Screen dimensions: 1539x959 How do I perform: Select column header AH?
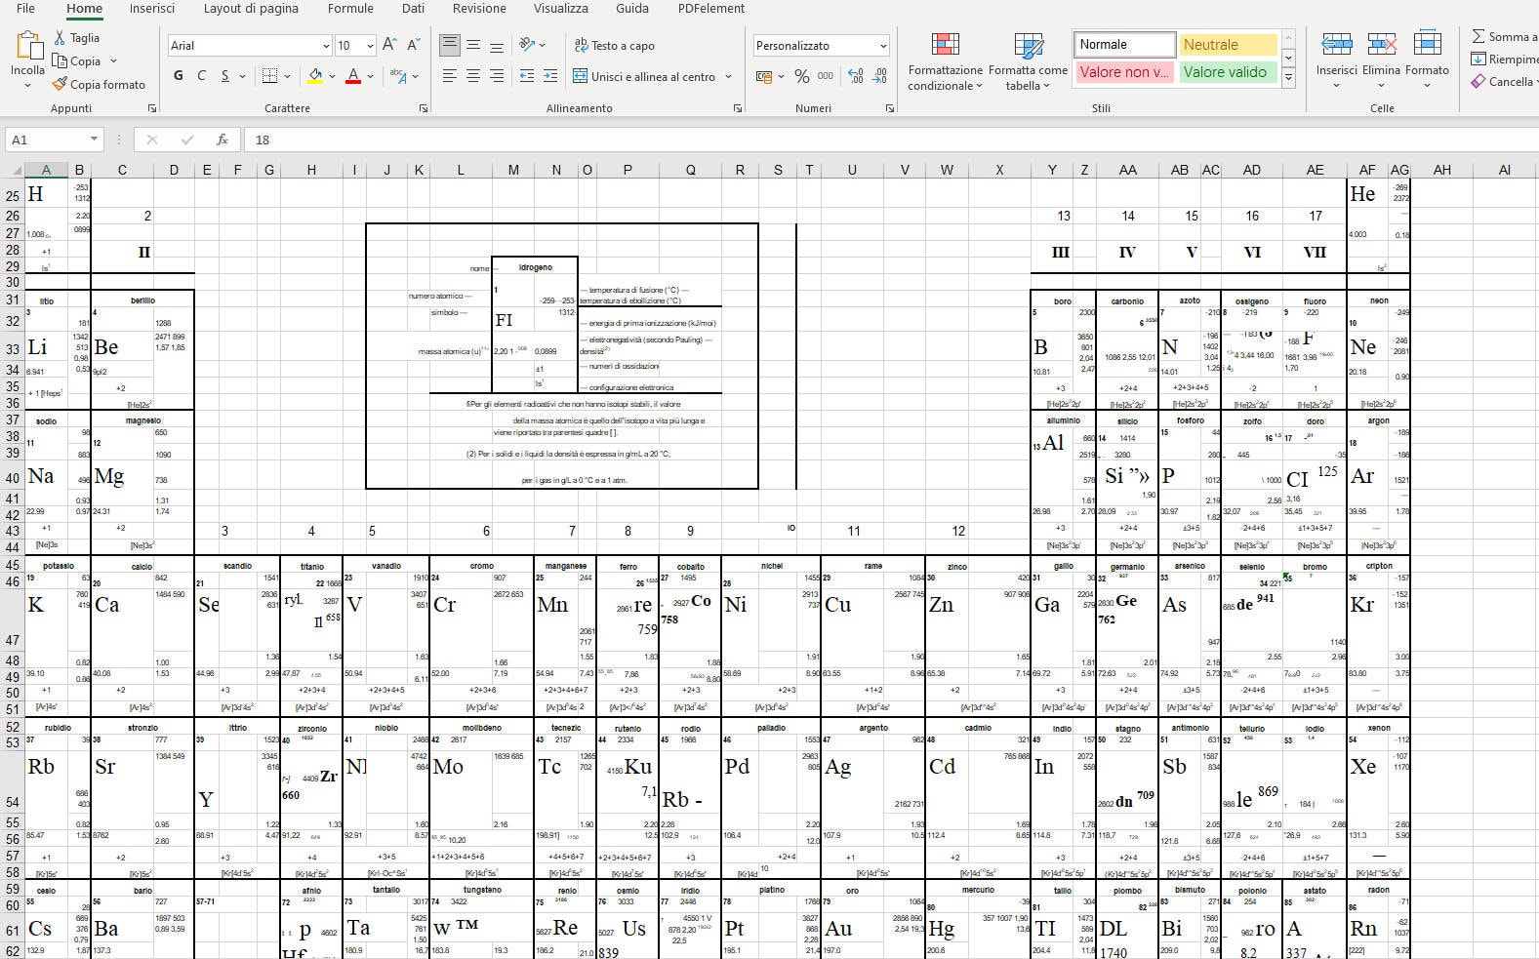(1441, 170)
